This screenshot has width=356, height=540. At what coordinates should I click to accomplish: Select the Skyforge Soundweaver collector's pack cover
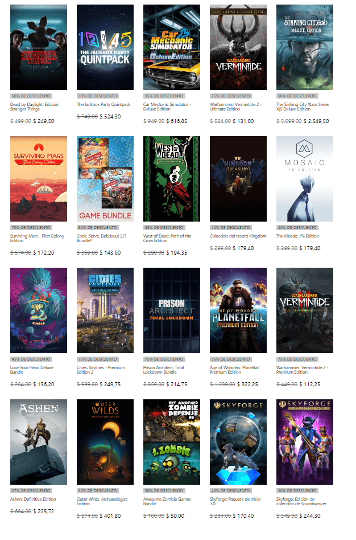coord(305,442)
